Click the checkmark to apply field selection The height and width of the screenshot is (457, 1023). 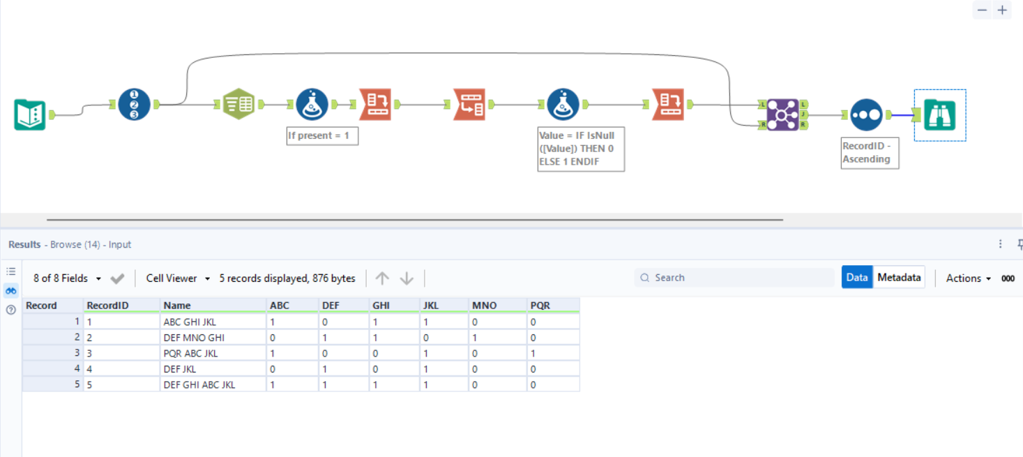pyautogui.click(x=117, y=278)
